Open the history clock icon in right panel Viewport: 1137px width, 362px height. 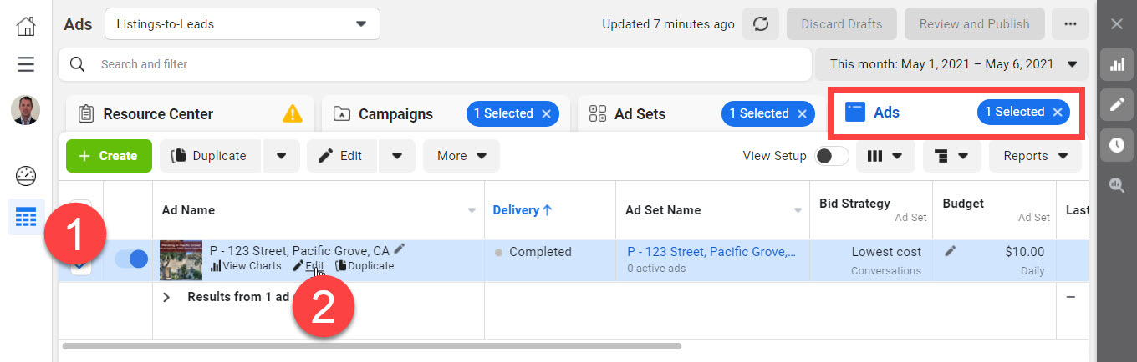1117,145
